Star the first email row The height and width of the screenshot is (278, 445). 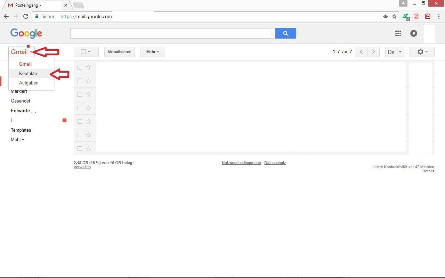tap(88, 67)
